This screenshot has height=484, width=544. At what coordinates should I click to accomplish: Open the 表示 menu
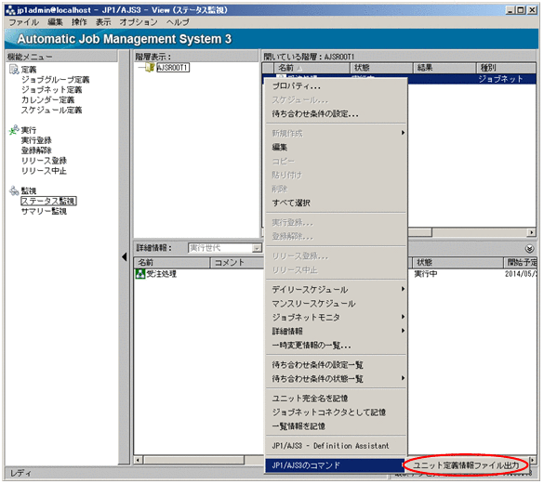103,22
